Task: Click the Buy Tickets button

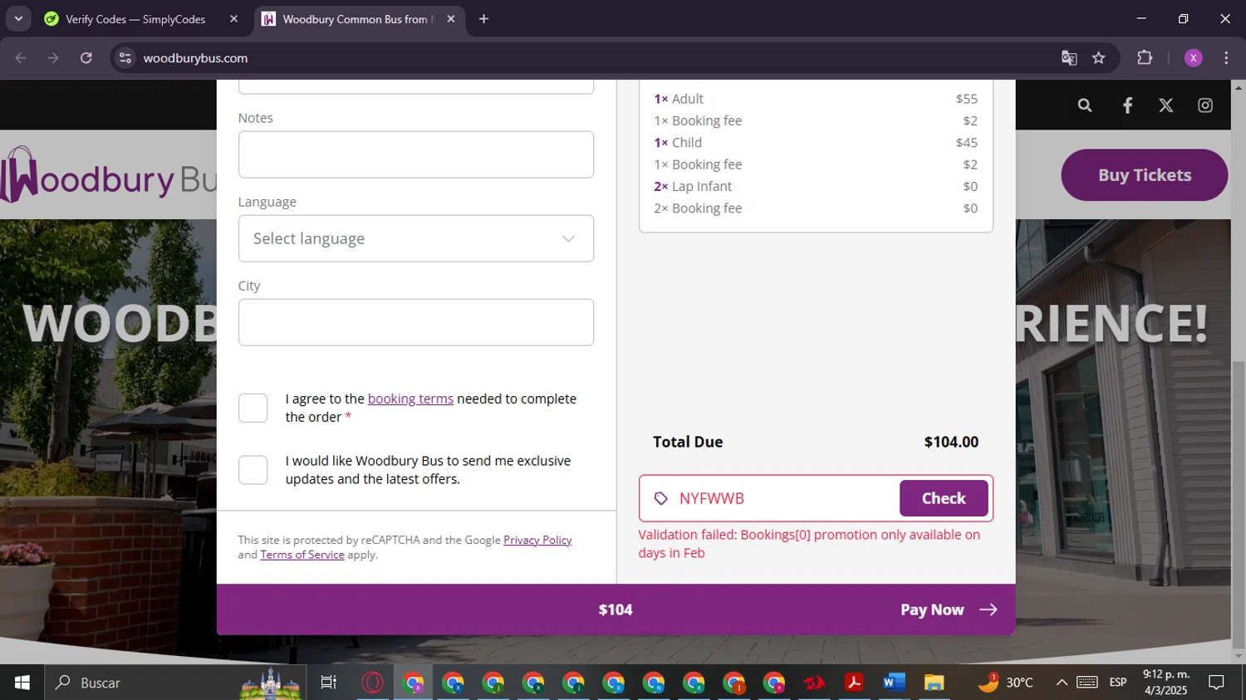Action: tap(1144, 175)
